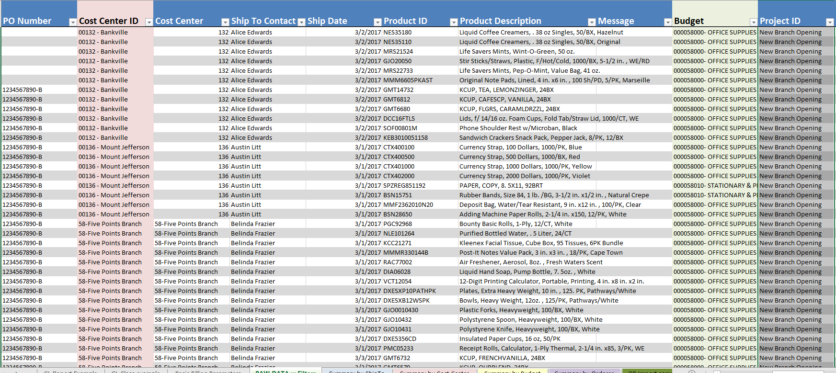The image size is (836, 373).
Task: Click product ID NES35110
Action: pyautogui.click(x=397, y=42)
